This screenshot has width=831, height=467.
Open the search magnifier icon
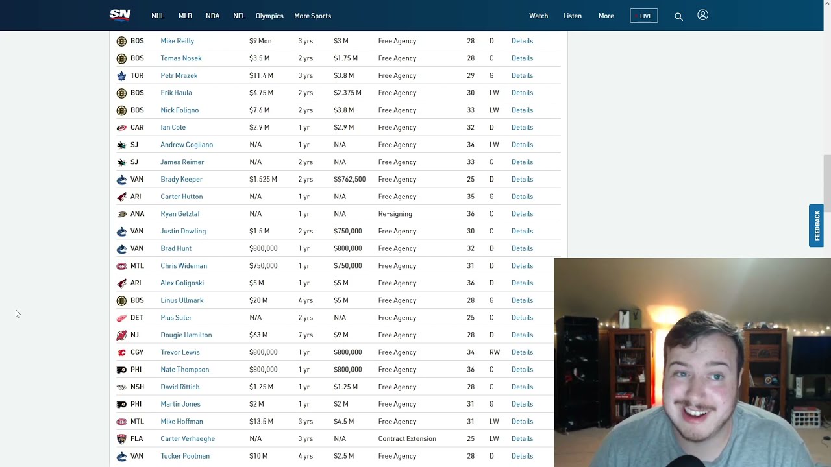[678, 16]
